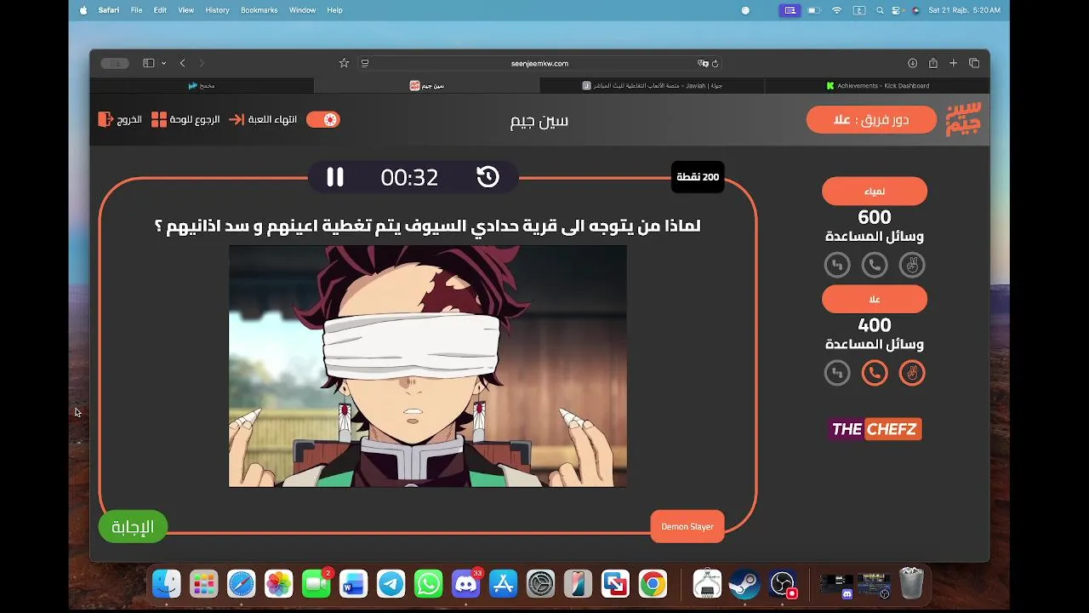Click the Wi-Fi status icon

point(836,10)
